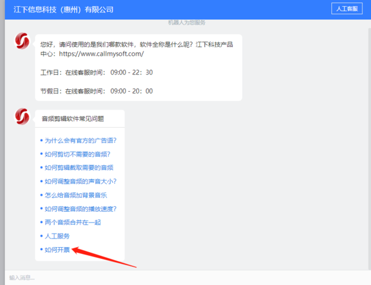Click the 音频剪辑软件常见问题 card heading
The image size is (371, 285).
pos(72,118)
